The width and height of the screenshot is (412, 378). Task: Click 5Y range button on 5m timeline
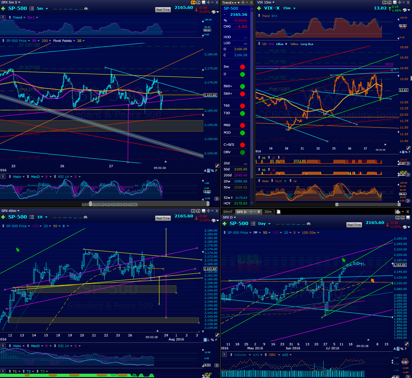(x=84, y=204)
